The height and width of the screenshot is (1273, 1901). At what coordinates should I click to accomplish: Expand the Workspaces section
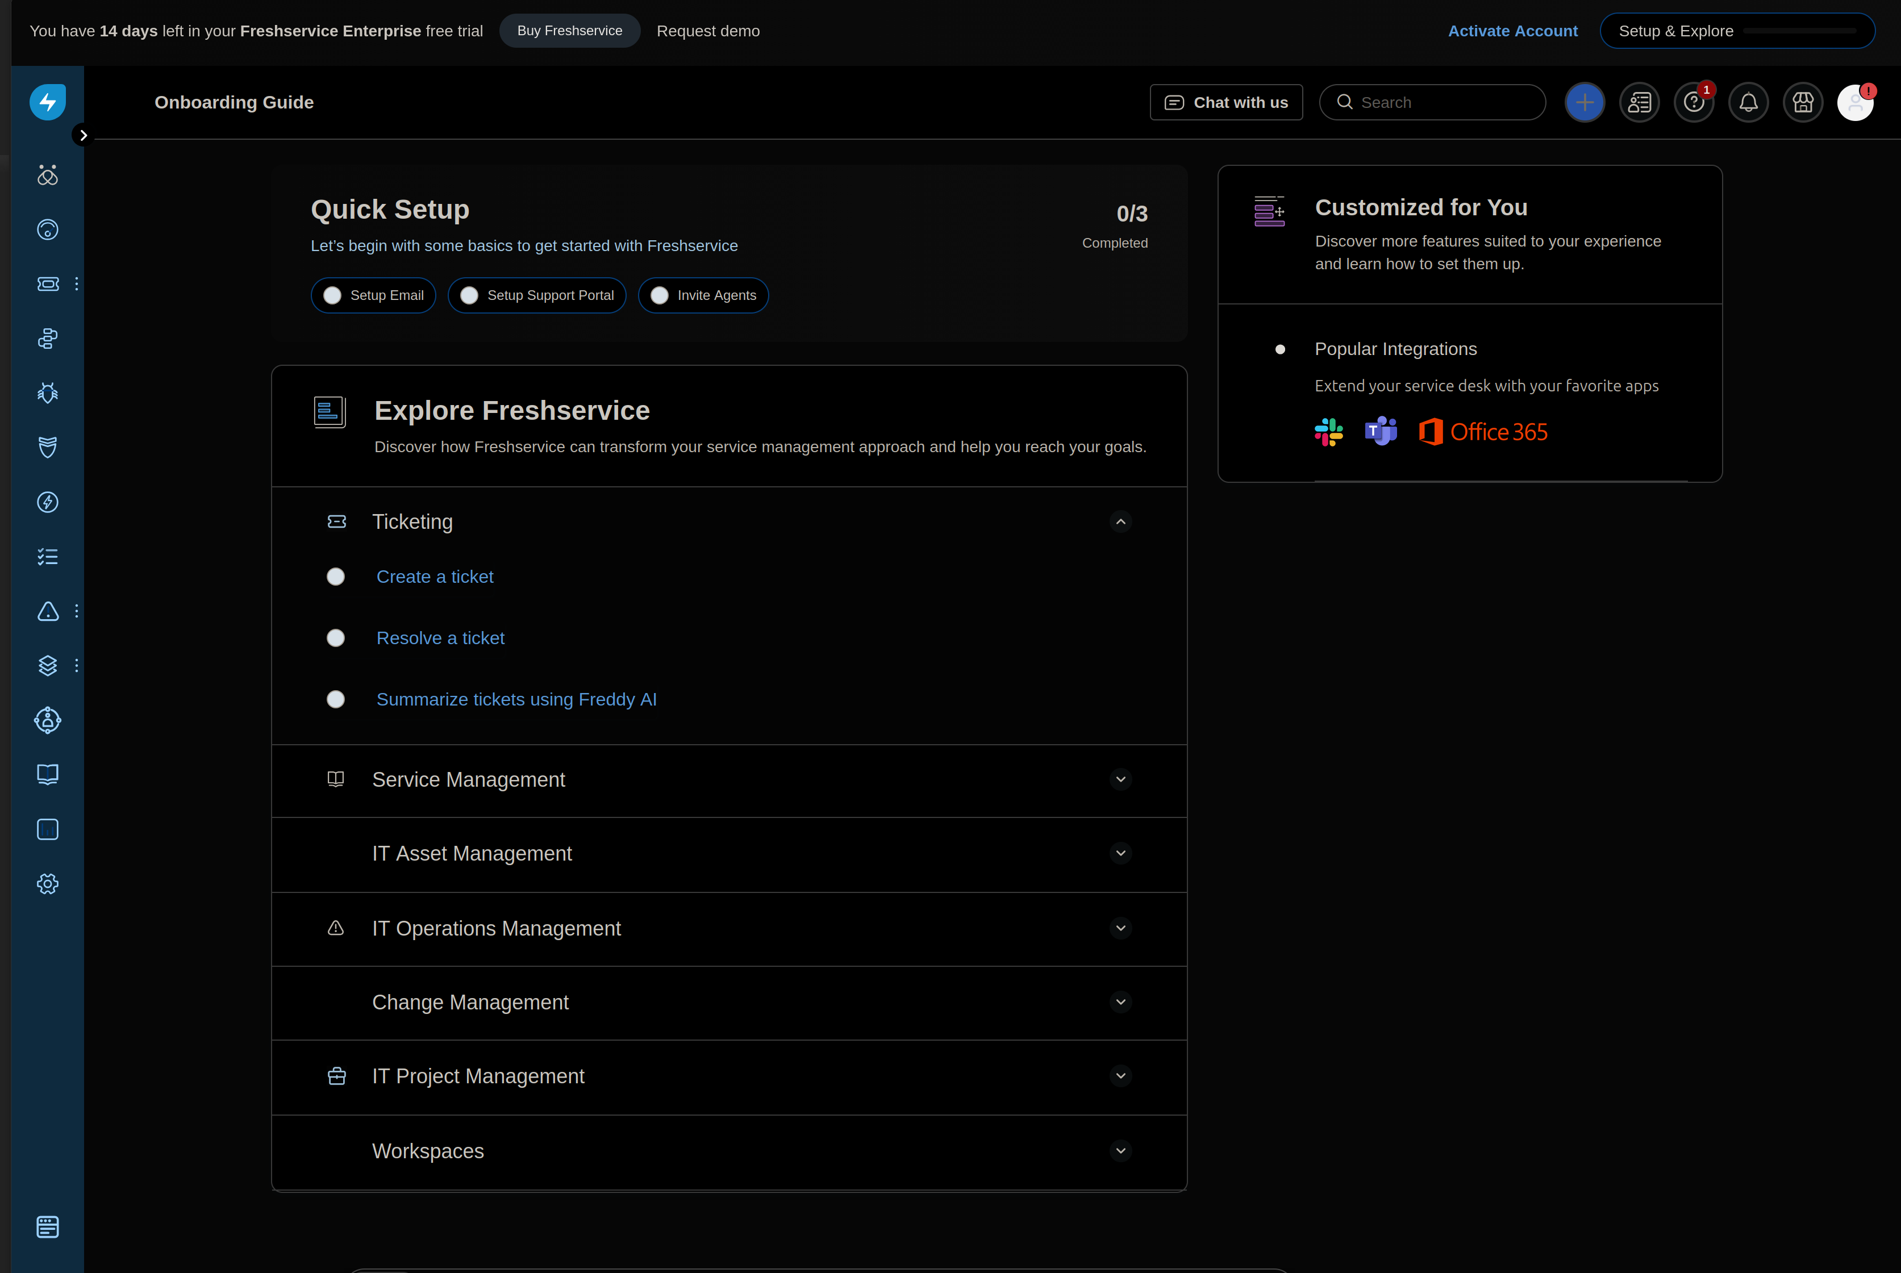point(1120,1150)
